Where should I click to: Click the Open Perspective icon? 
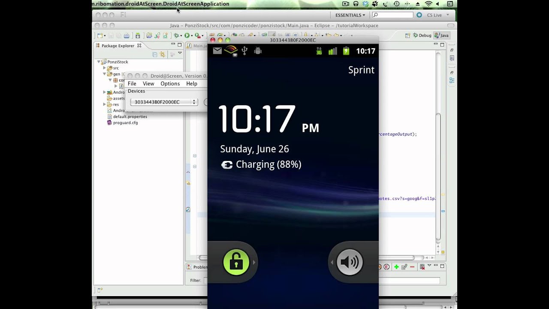(407, 36)
